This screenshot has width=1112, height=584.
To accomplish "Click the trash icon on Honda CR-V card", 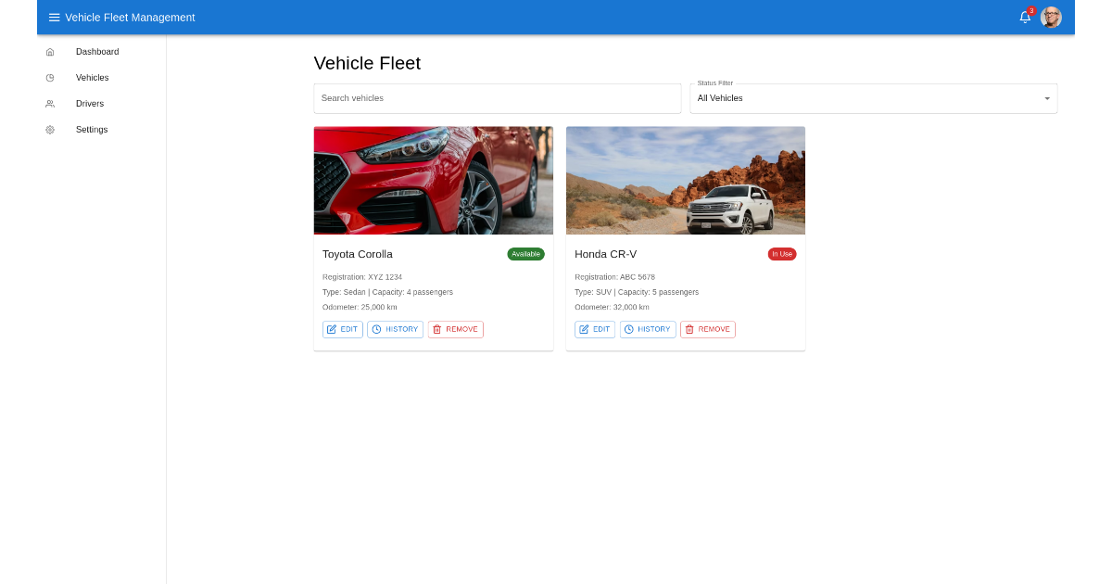I will point(688,329).
